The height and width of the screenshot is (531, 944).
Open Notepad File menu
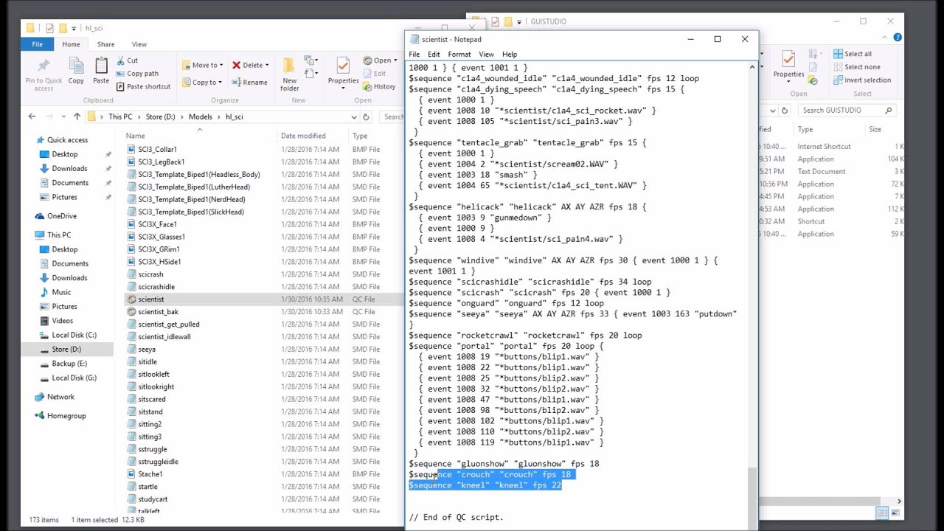click(x=414, y=55)
